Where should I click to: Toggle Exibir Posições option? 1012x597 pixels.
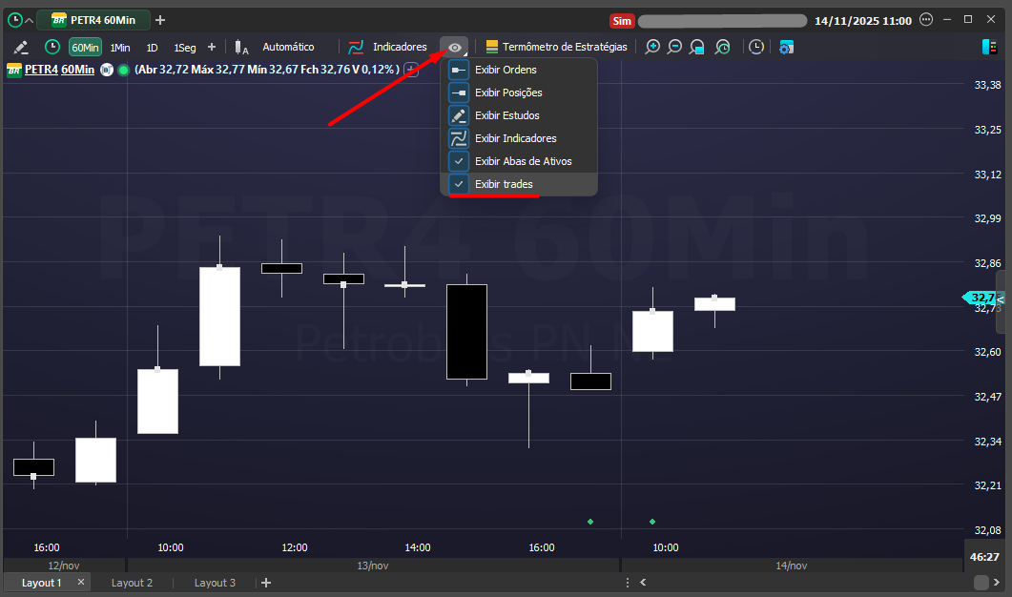[x=518, y=93]
